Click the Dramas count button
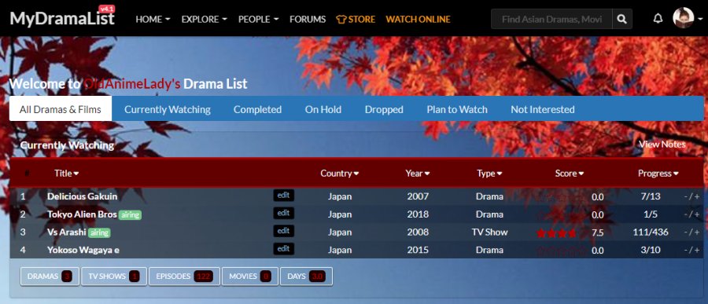708x304 pixels. [50, 277]
